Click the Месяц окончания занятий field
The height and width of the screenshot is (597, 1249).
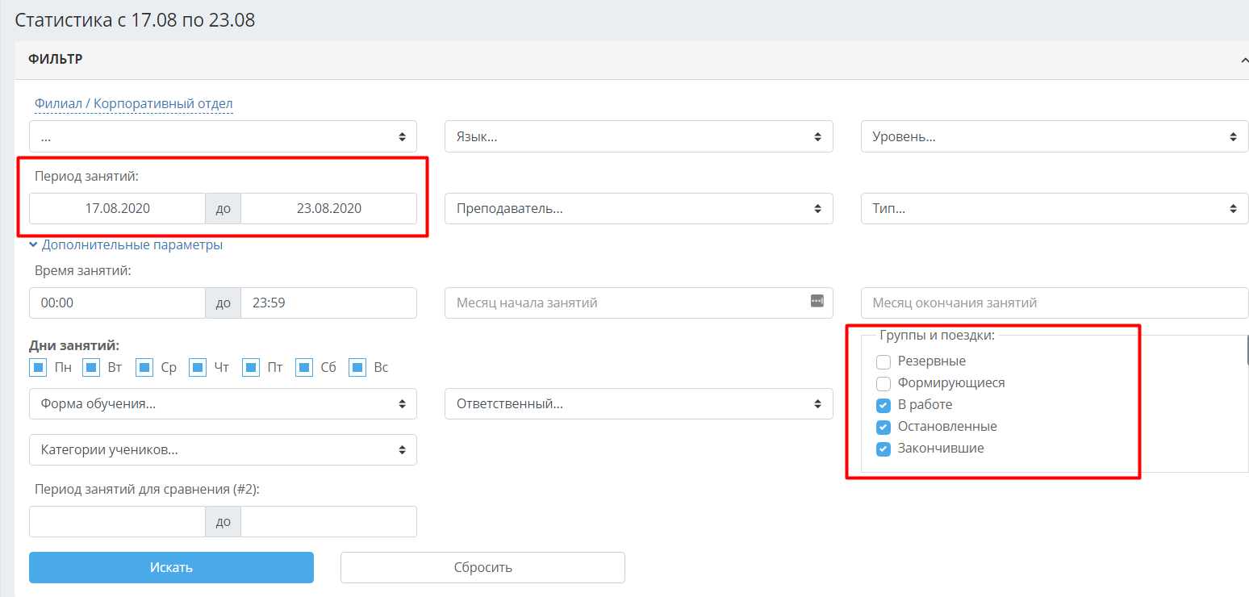[1055, 303]
